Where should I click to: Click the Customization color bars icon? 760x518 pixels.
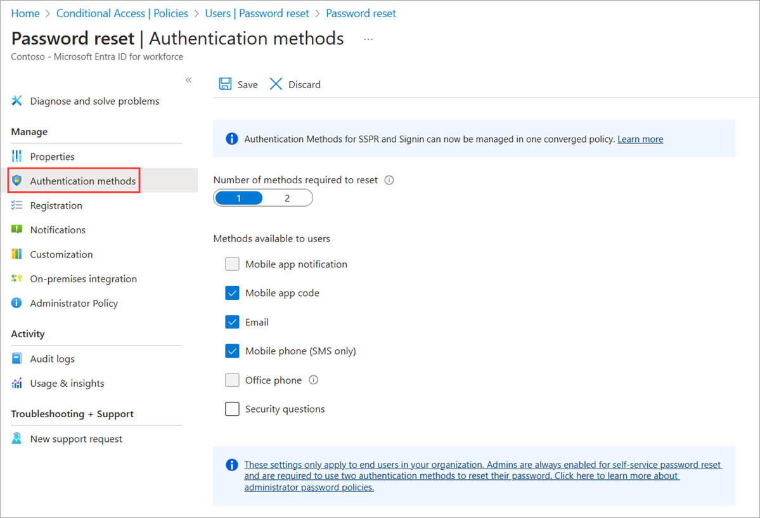(17, 254)
